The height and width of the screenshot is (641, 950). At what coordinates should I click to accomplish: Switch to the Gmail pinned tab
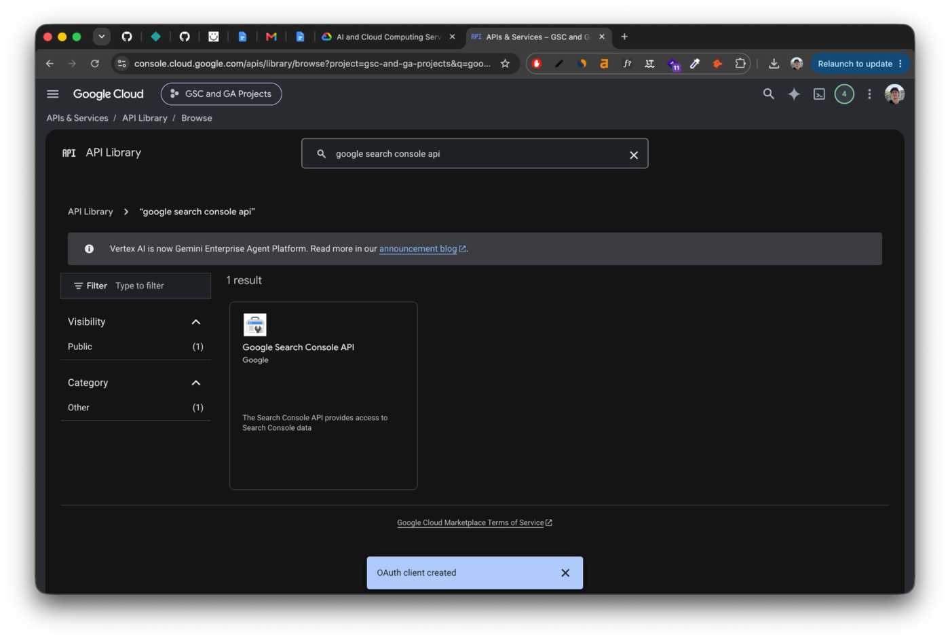(x=271, y=37)
